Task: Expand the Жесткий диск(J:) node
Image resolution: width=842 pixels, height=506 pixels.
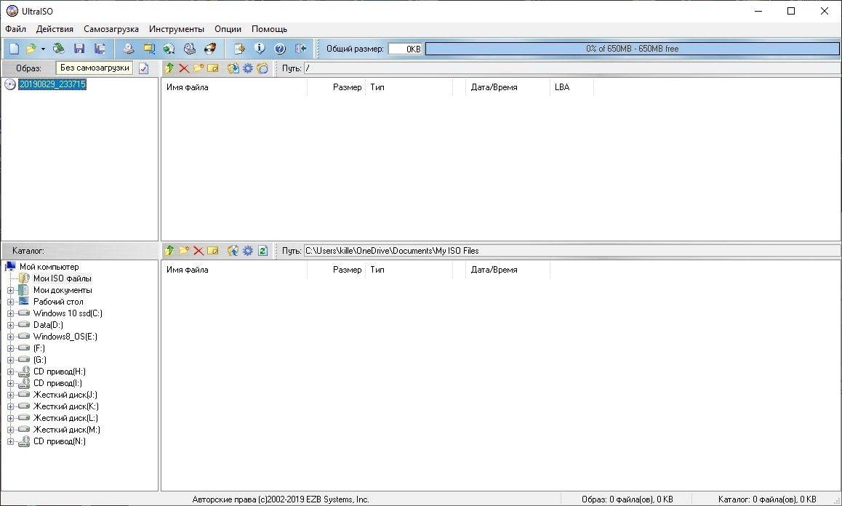Action: (10, 395)
